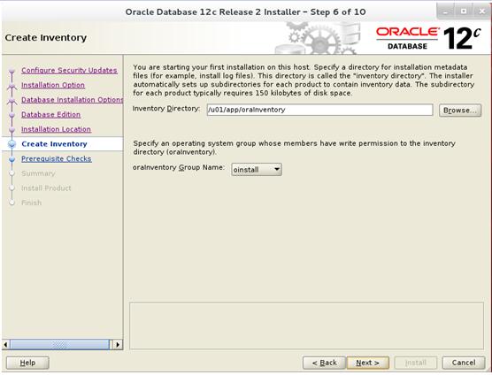Go to the Installation Option step
Image resolution: width=492 pixels, height=375 pixels.
[x=53, y=85]
